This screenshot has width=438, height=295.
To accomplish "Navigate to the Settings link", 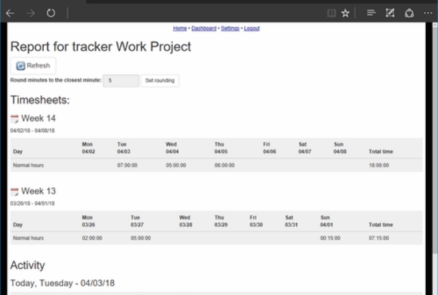I will pos(230,29).
